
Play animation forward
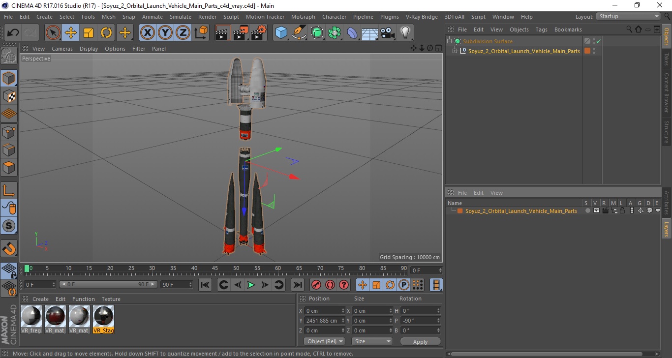pyautogui.click(x=251, y=284)
